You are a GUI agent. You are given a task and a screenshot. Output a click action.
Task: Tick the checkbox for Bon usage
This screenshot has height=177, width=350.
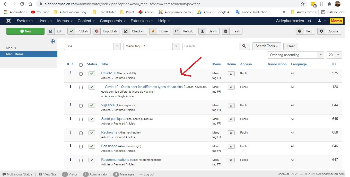81,147
